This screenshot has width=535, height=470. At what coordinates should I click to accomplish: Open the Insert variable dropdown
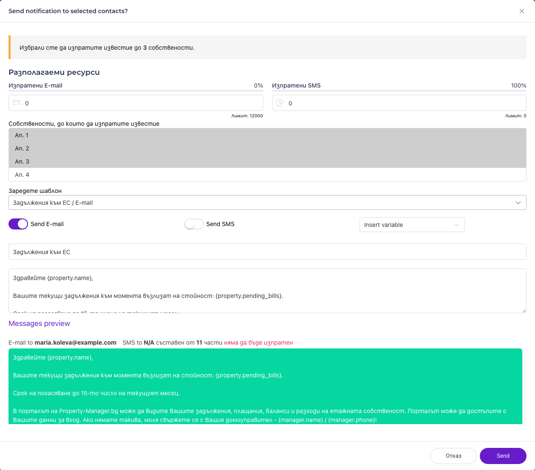(x=412, y=225)
